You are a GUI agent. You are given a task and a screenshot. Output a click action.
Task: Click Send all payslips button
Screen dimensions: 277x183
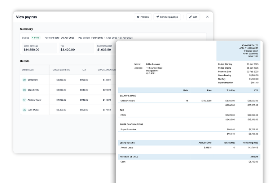(x=167, y=17)
